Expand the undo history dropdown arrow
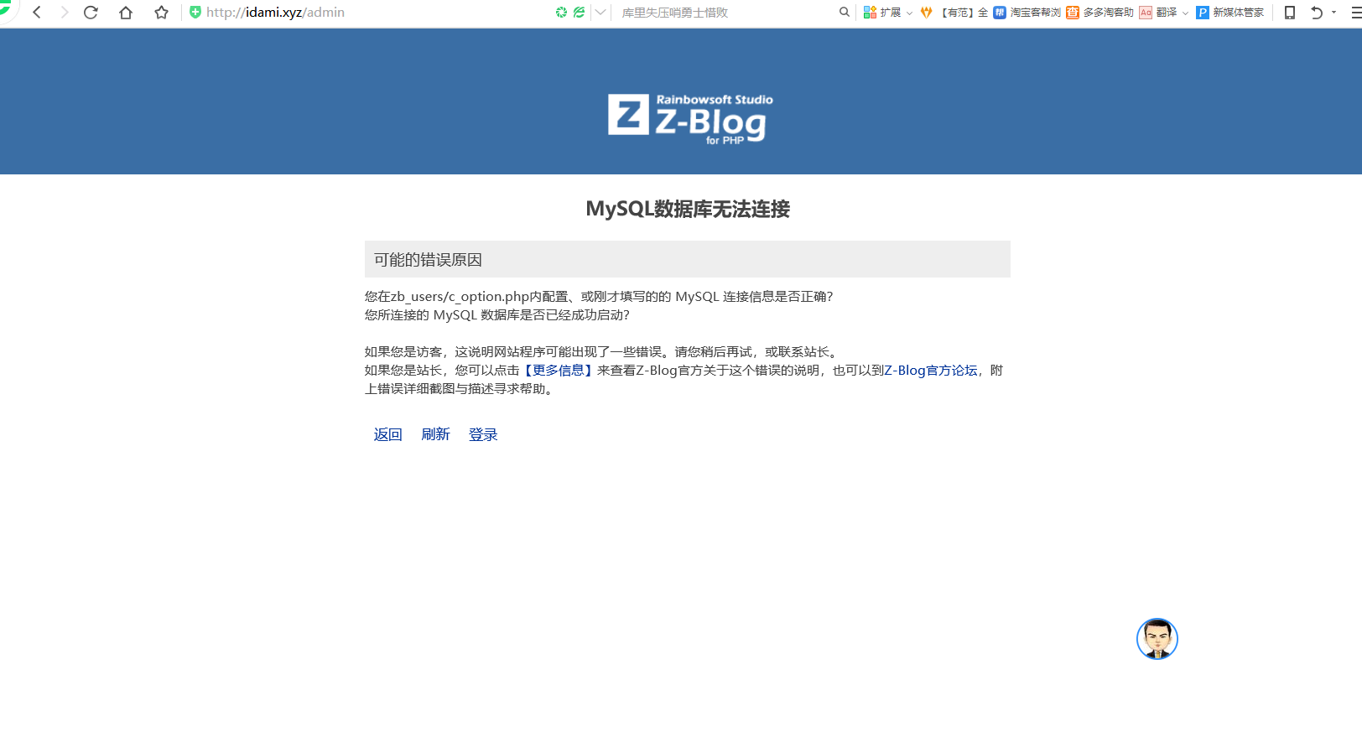 (x=1333, y=13)
